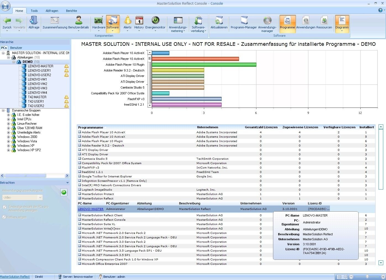This screenshot has width=386, height=280.
Task: Select T42-MASTER in the tree
Action: (37, 97)
